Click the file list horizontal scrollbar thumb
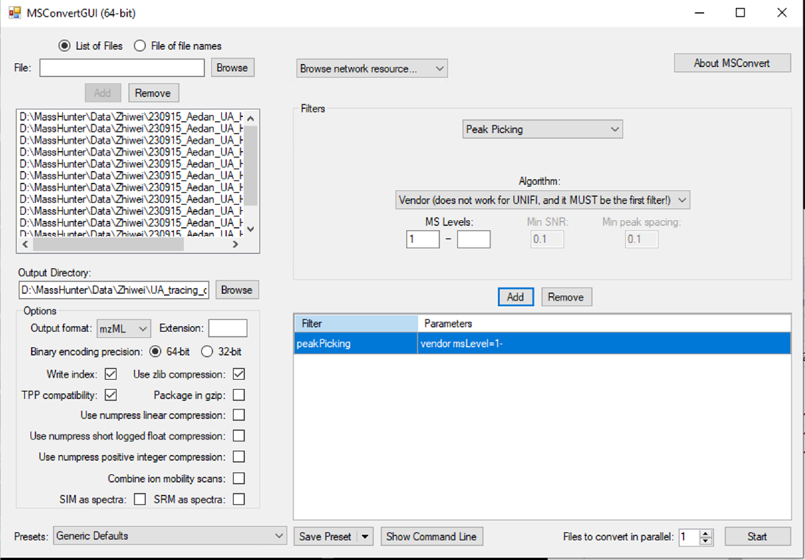The height and width of the screenshot is (560, 805). coord(108,244)
